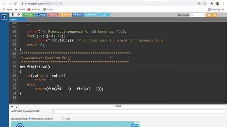This screenshot has width=227, height=127.
Task: Run the program with the green Run button
Action: (28, 14)
